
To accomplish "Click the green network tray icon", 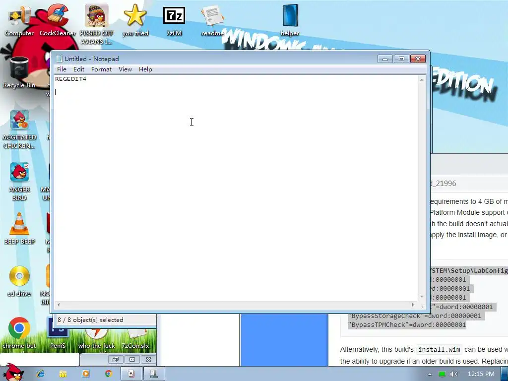I will coord(442,374).
